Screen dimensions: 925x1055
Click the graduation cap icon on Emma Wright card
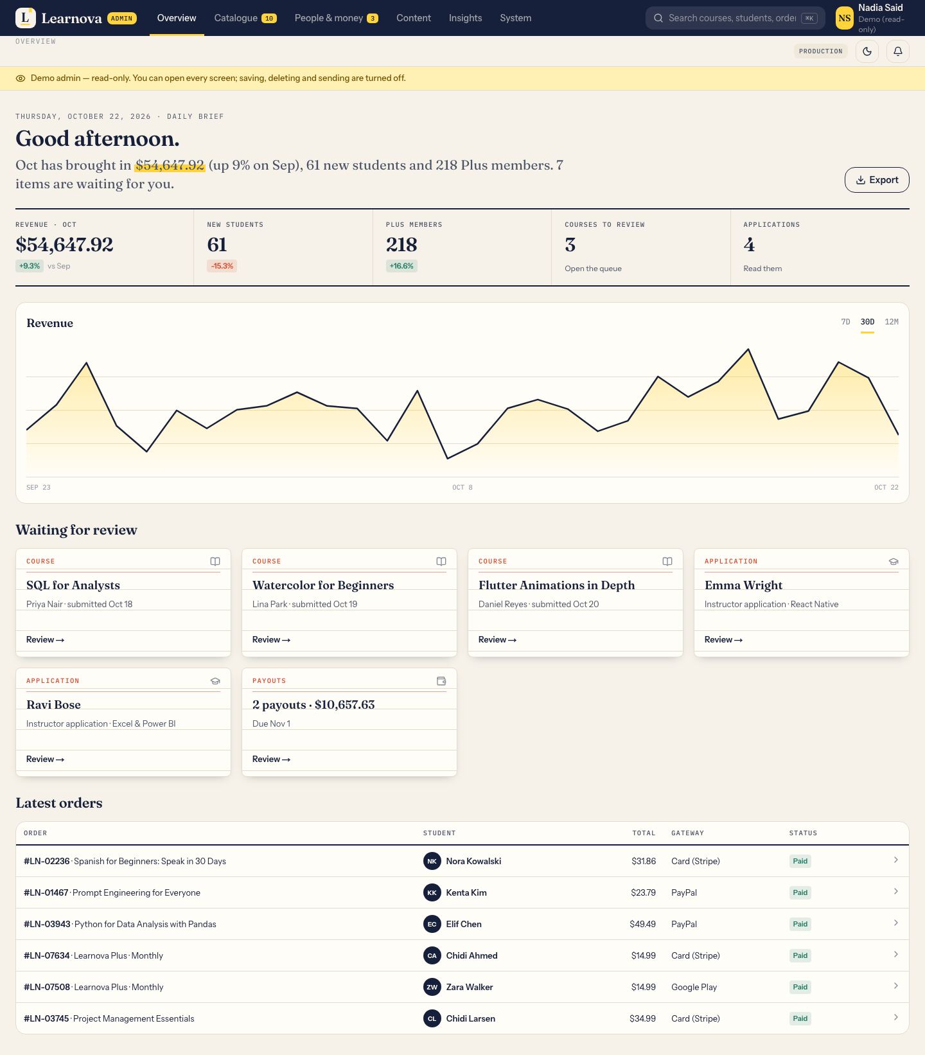pos(894,562)
